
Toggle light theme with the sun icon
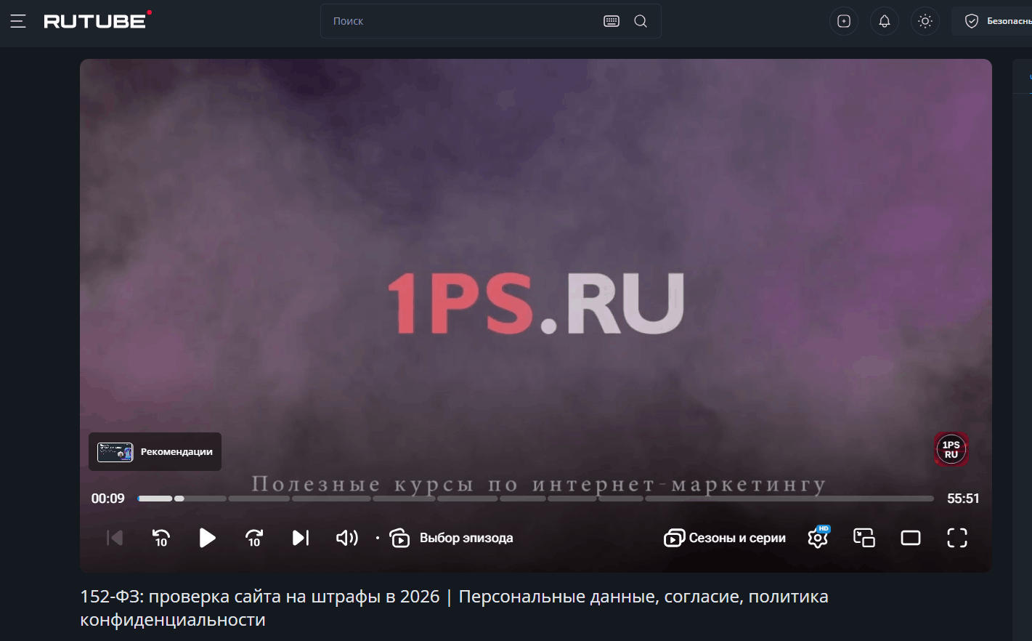(925, 20)
